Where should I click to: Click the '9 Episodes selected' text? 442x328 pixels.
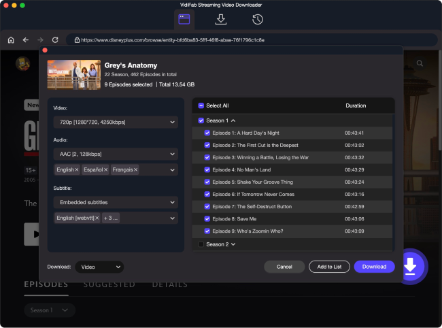[129, 84]
